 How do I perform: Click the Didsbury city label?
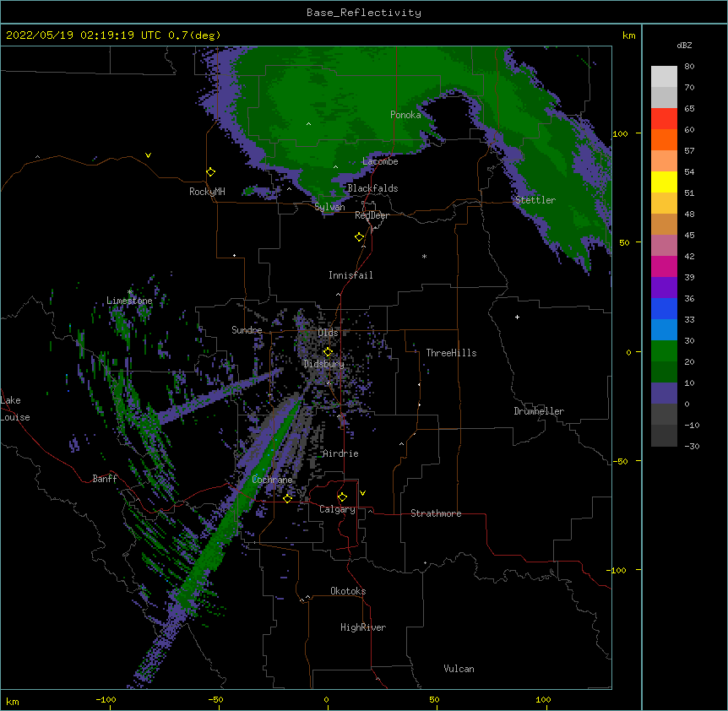[324, 364]
